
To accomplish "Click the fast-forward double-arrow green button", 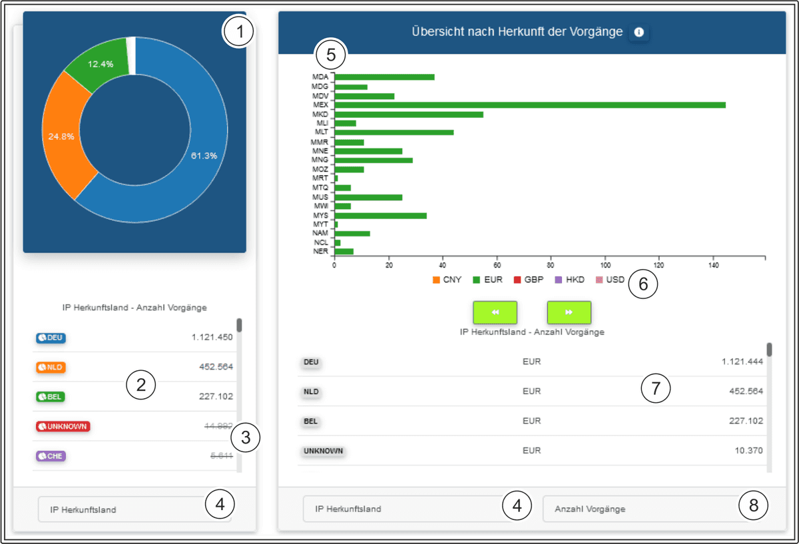I will coord(569,312).
